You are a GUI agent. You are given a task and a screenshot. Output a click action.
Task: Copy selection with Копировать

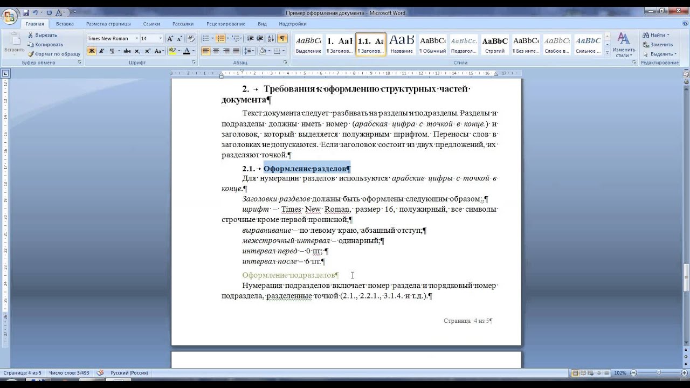[45, 44]
